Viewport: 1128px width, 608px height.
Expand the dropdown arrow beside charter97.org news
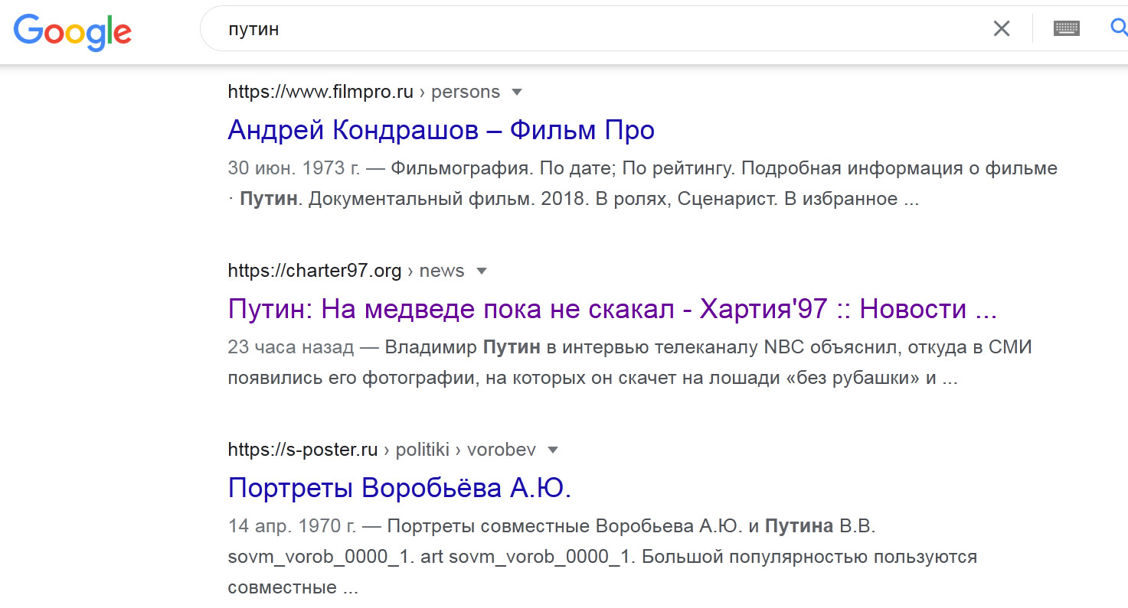click(x=481, y=271)
